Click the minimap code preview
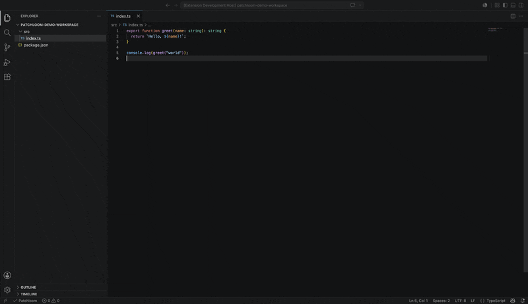The height and width of the screenshot is (304, 528). pos(496,29)
